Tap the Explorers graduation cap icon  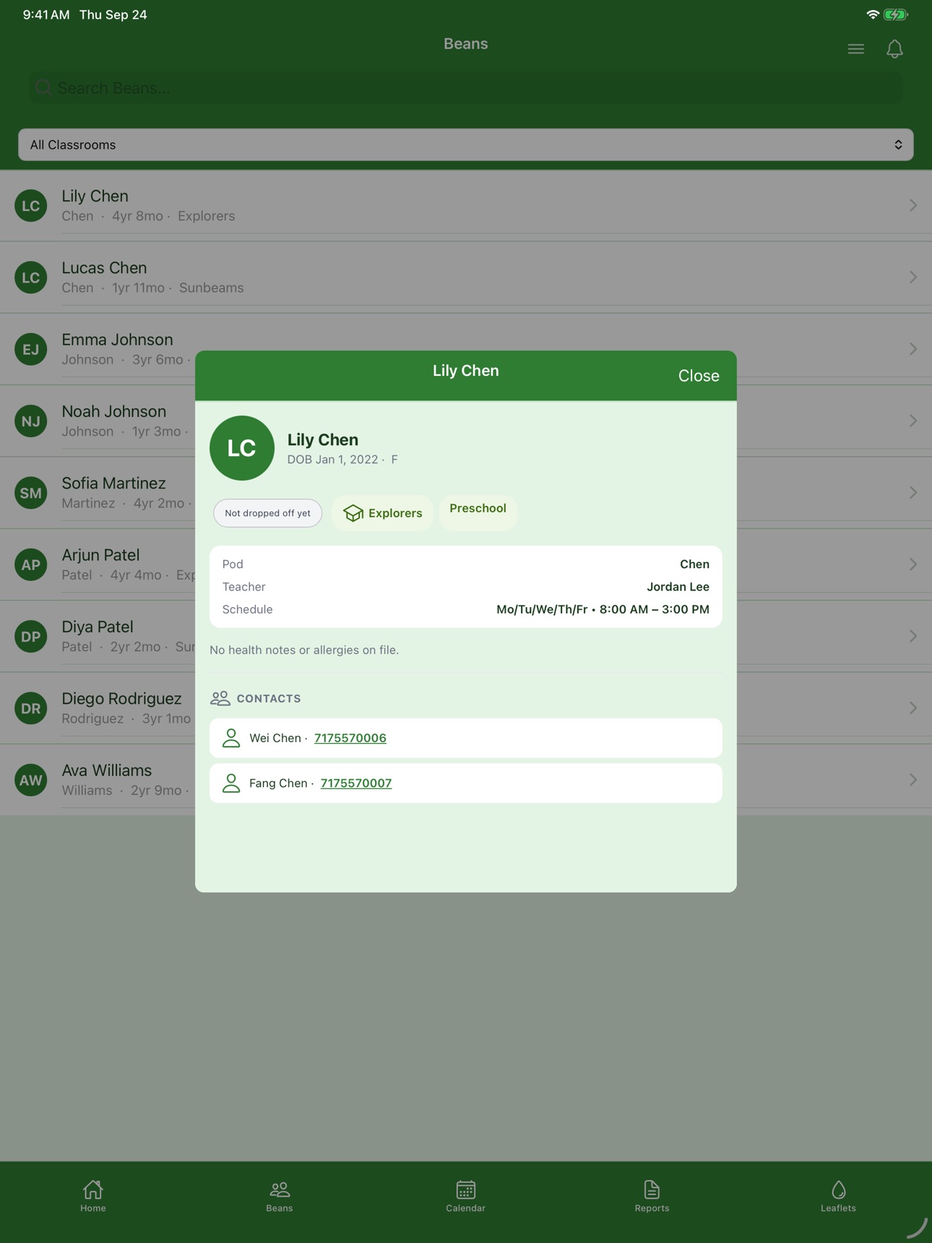[x=353, y=513]
